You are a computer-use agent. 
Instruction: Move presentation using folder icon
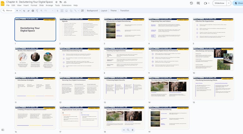point(60,2)
